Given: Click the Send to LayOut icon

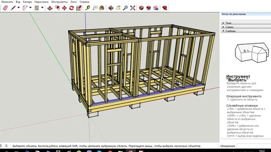Looking at the screenshot, I should coord(156,8).
